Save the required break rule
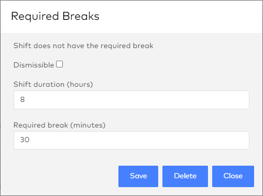Image resolution: width=263 pixels, height=196 pixels. 138,176
